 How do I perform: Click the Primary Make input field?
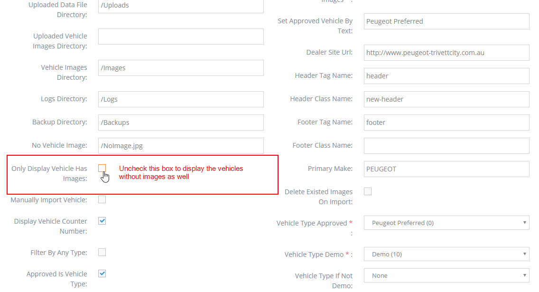[x=446, y=169]
